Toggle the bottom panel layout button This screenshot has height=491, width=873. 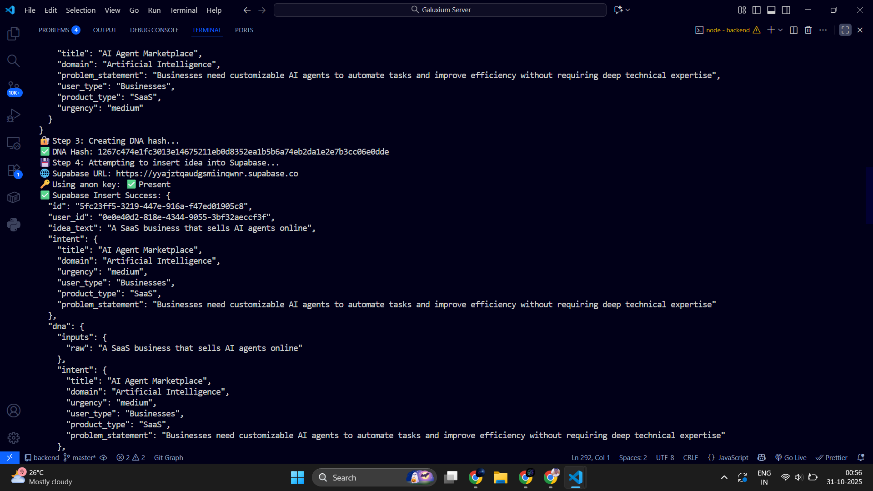coord(771,10)
